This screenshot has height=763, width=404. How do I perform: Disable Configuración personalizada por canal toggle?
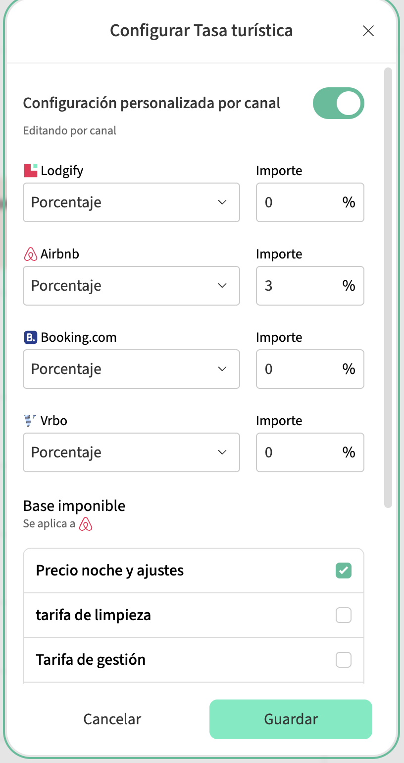tap(339, 104)
